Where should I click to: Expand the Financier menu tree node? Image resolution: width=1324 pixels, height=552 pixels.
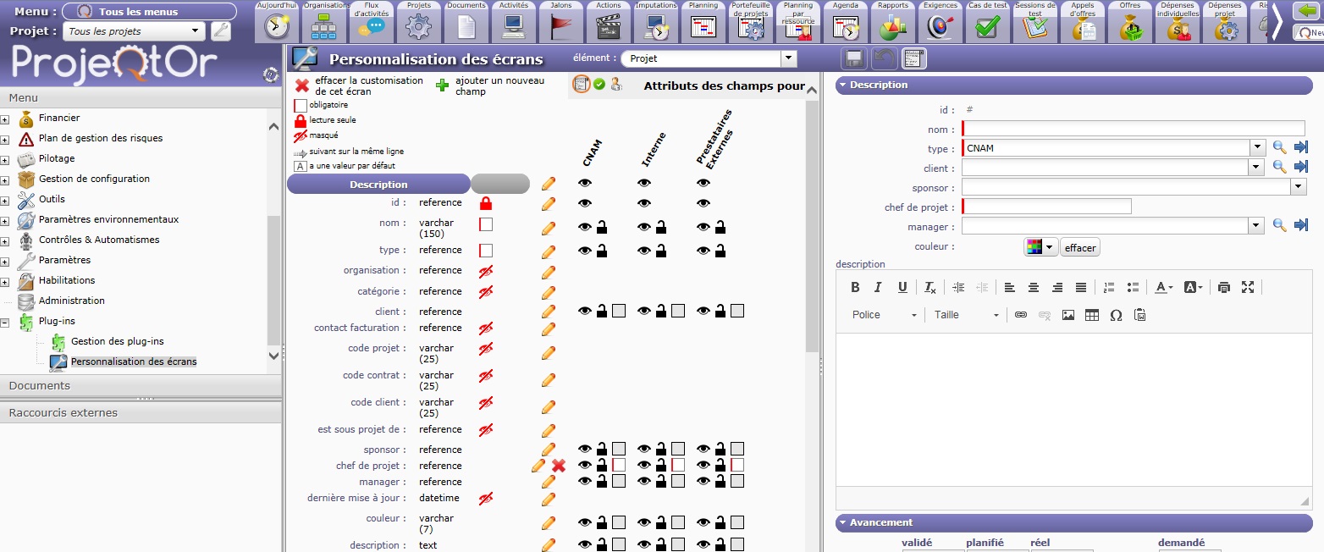click(x=5, y=119)
